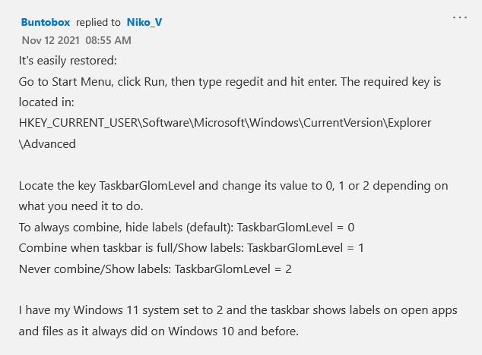Open the three-dot more options menu
This screenshot has height=355, width=482.
coord(460,17)
